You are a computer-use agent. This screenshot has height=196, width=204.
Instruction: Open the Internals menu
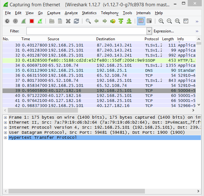[143, 13]
